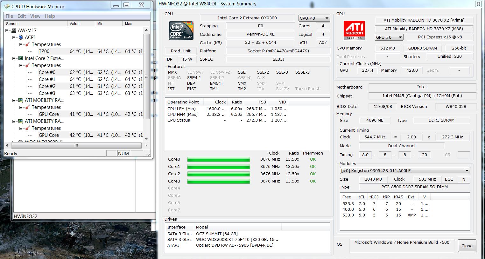Click the GPU clock value 327.4
Image resolution: width=485 pixels, height=259 pixels.
[x=367, y=70]
